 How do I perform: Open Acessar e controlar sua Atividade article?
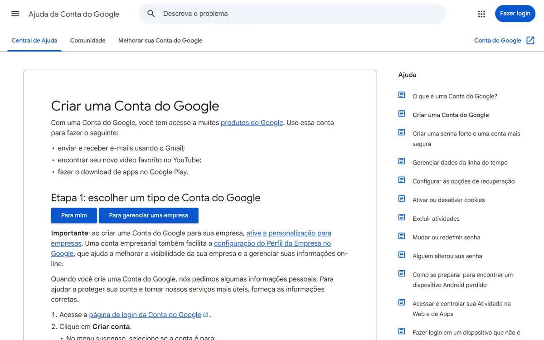coord(461,309)
